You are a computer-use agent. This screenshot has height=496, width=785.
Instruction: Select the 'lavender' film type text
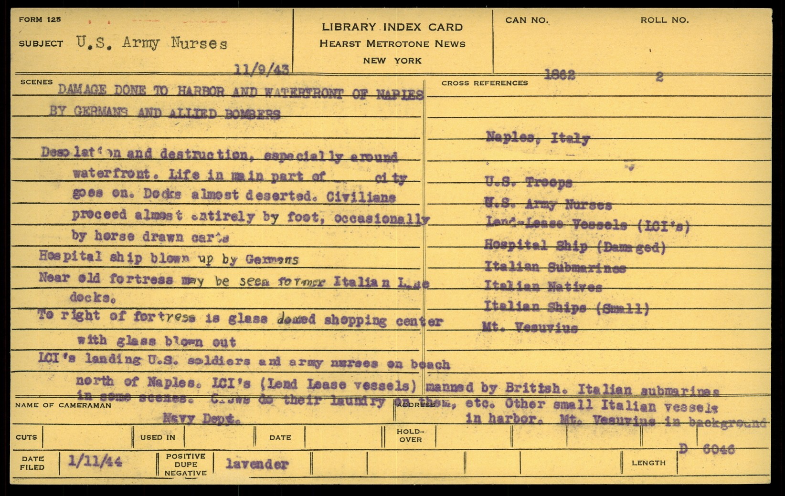[257, 464]
